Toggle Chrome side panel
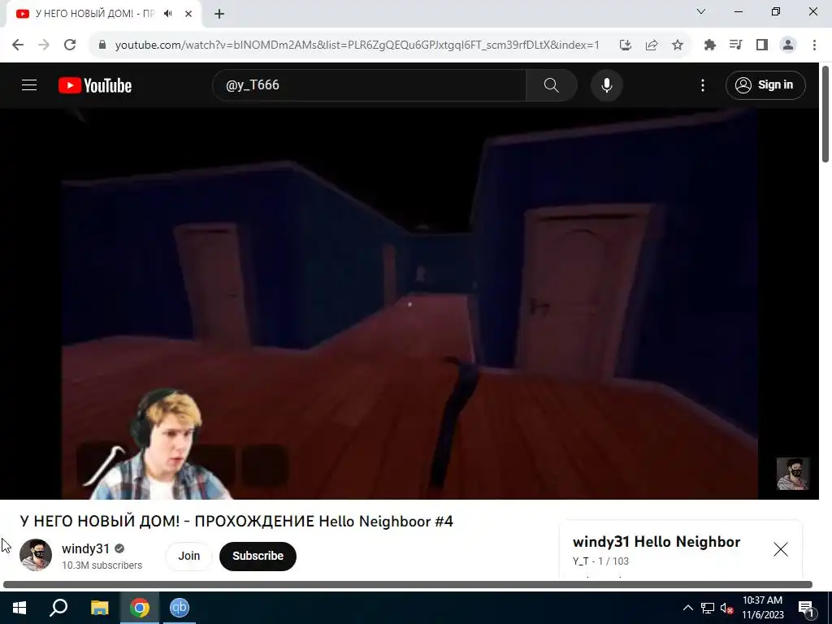This screenshot has height=624, width=832. pyautogui.click(x=762, y=45)
